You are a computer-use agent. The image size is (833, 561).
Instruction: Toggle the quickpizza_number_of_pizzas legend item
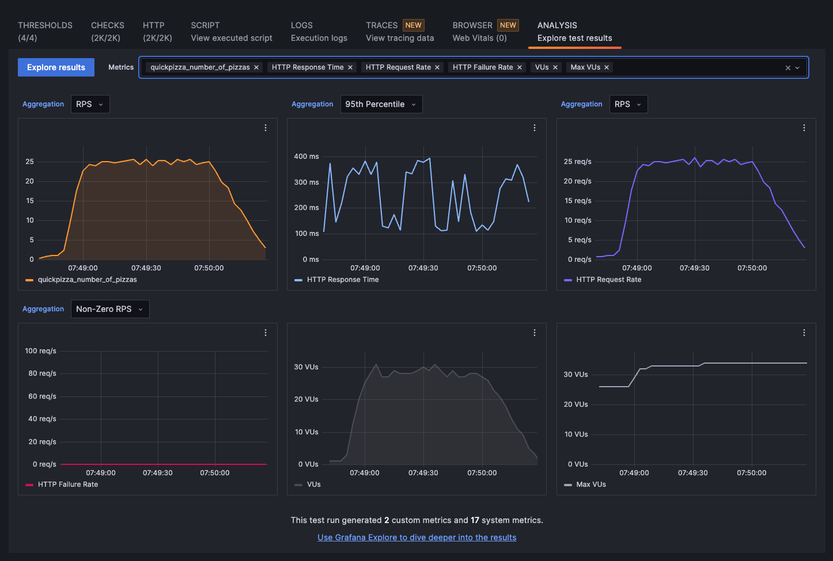coord(87,279)
